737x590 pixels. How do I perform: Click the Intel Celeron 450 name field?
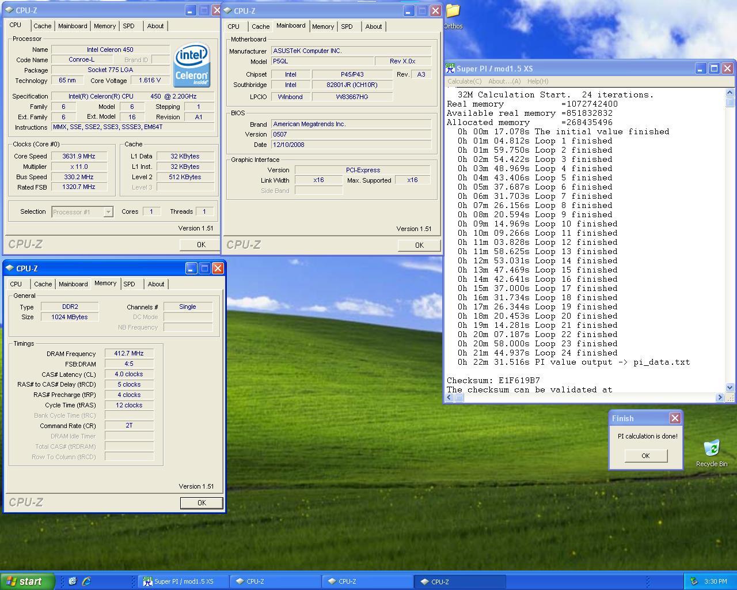tap(110, 50)
